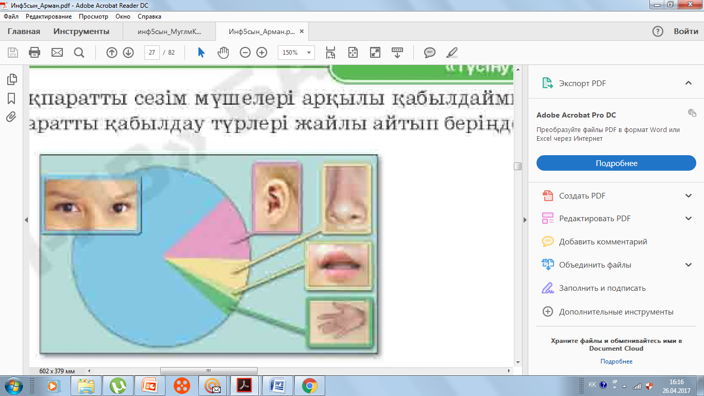This screenshot has height=396, width=704.
Task: Open the Справка menu
Action: click(149, 16)
